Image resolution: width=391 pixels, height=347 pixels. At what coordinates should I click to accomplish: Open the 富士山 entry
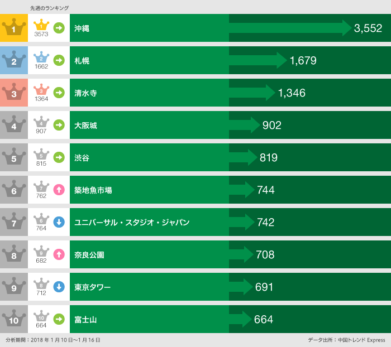[x=85, y=320]
